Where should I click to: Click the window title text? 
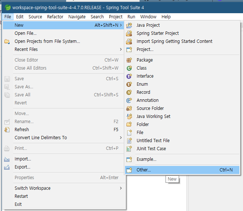coord(78,8)
